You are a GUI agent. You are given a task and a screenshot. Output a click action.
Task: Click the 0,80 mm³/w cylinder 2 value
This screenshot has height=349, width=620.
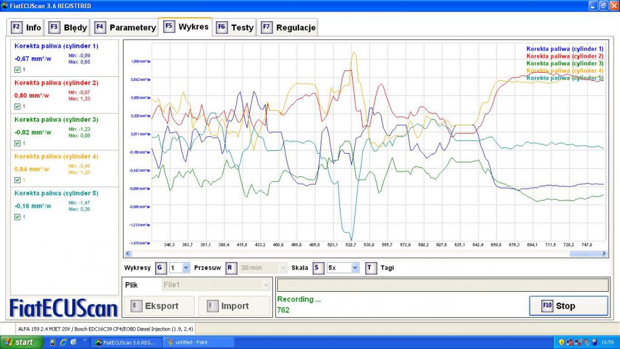point(32,95)
